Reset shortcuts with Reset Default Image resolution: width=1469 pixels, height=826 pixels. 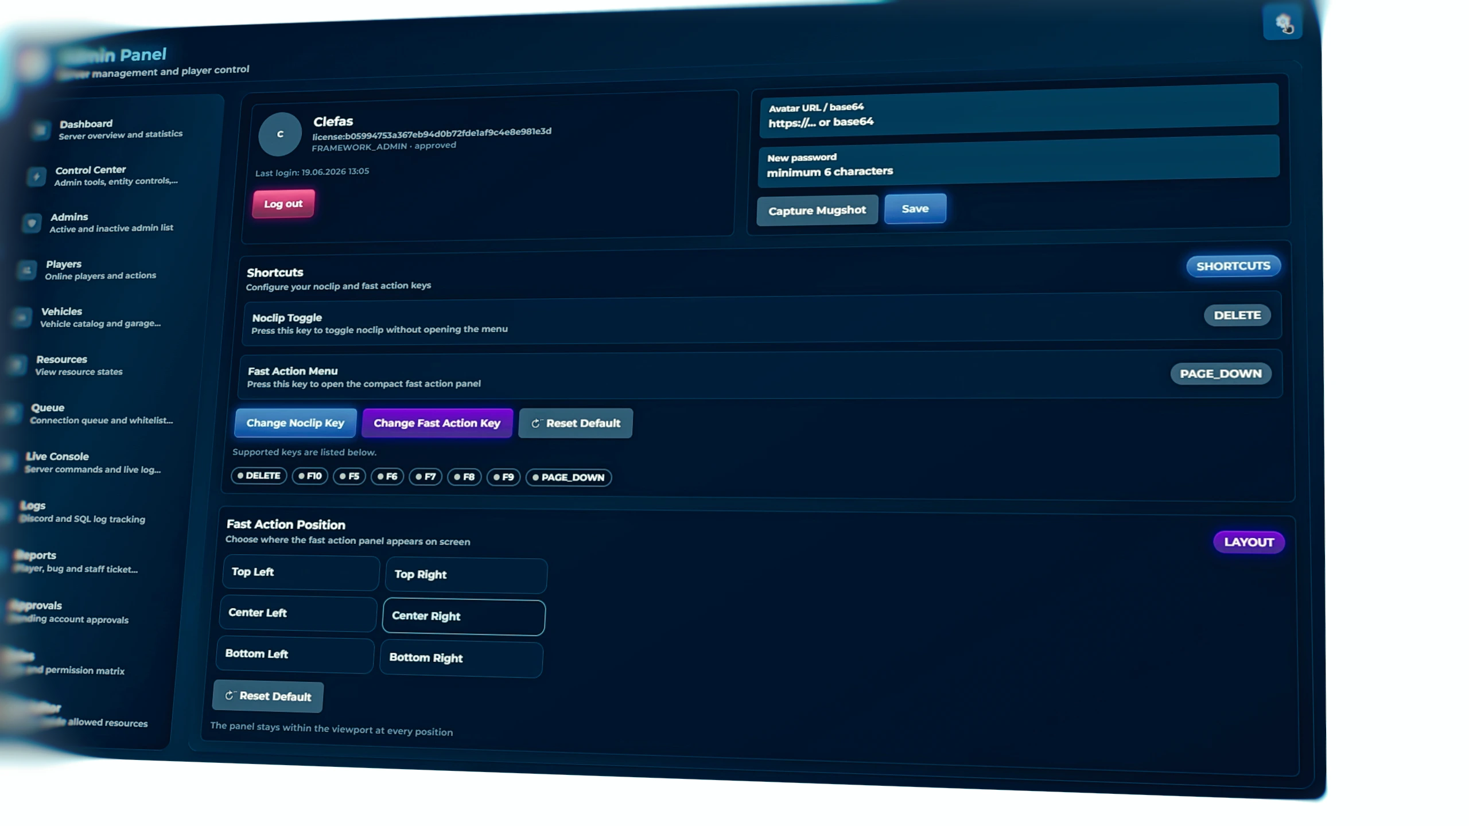tap(576, 423)
